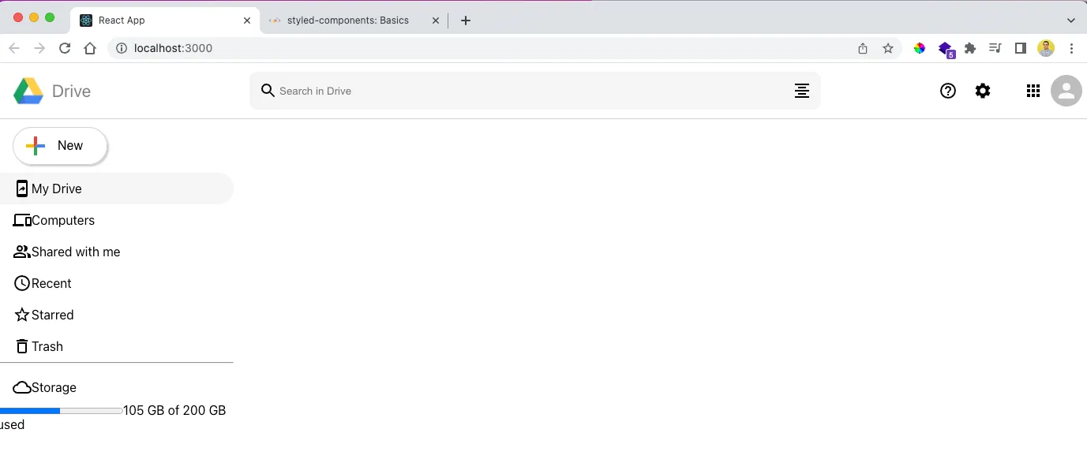Click the colorful plus icon on New
This screenshot has height=474, width=1087.
point(36,146)
